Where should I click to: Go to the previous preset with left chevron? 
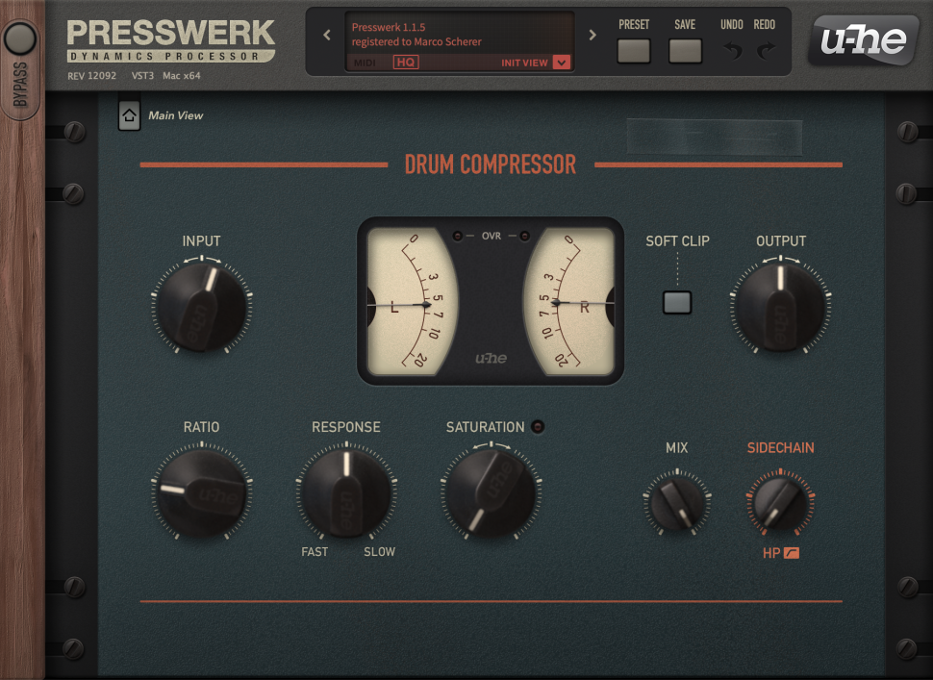pos(326,36)
